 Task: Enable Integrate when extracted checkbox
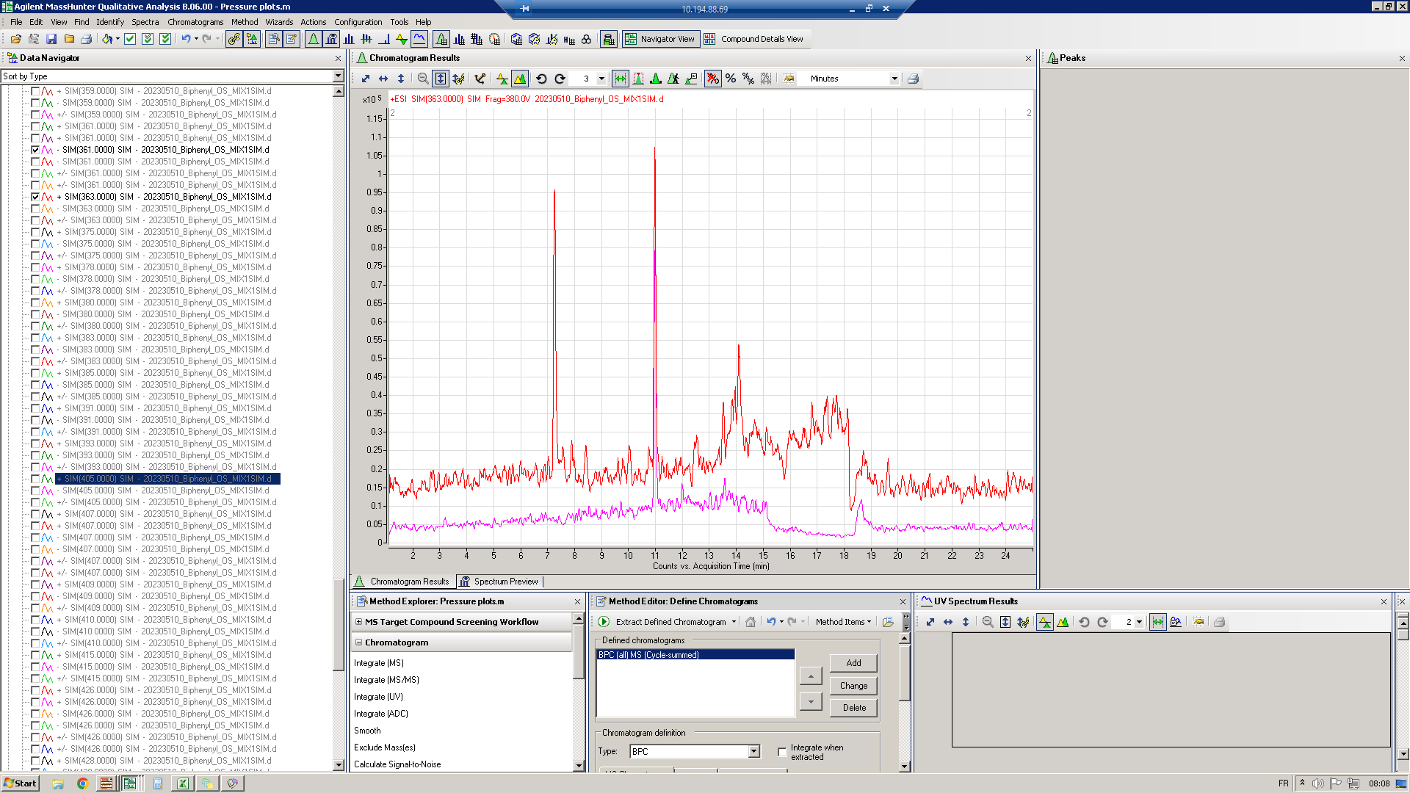782,752
